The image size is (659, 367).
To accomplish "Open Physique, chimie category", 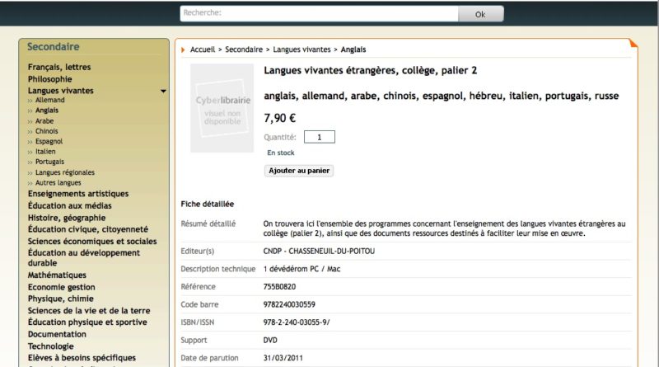I will pyautogui.click(x=60, y=299).
